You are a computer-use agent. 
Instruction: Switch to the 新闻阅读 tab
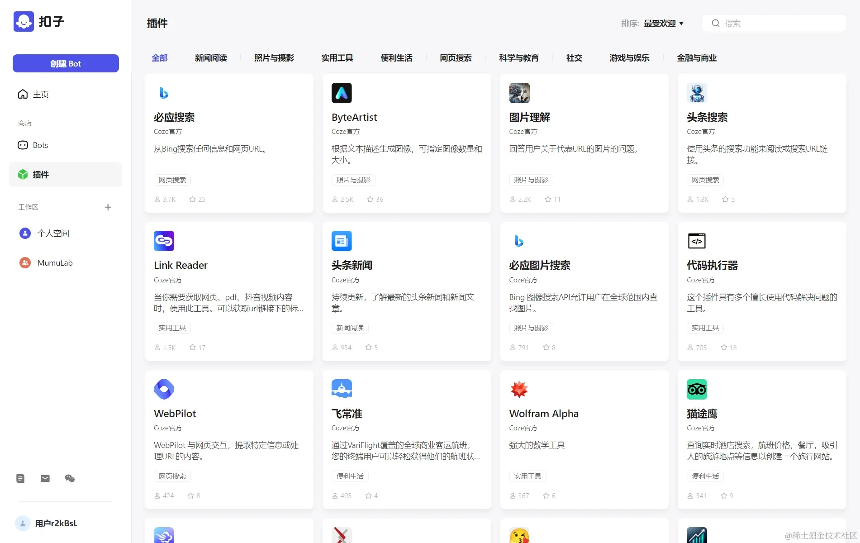pyautogui.click(x=211, y=58)
